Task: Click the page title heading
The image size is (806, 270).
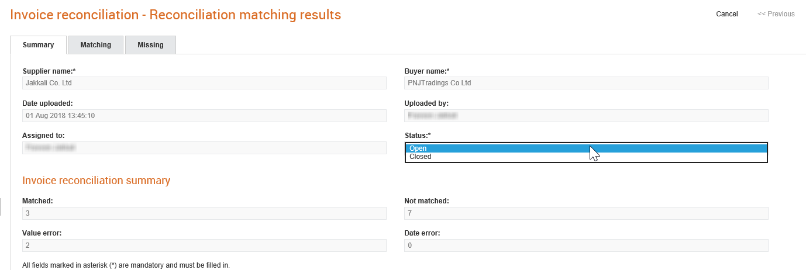Action: [x=175, y=15]
